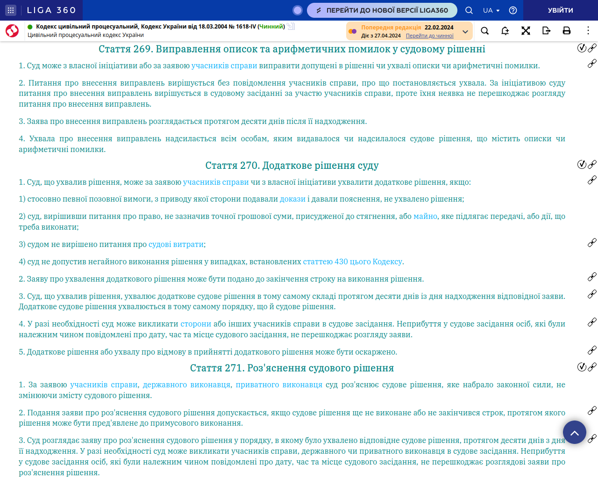Click the link icon next to Стаття 270 heading

(x=592, y=164)
